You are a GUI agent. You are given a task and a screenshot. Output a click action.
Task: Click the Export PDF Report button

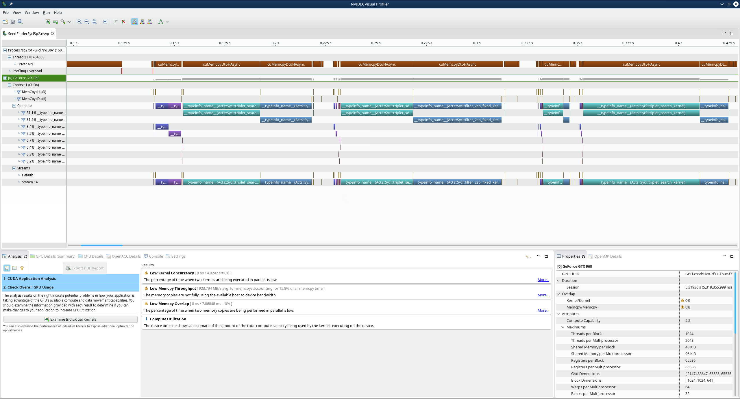click(x=85, y=268)
